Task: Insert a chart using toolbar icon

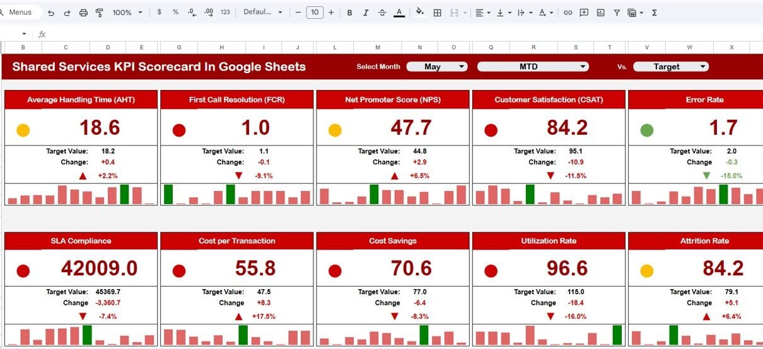Action: [600, 13]
